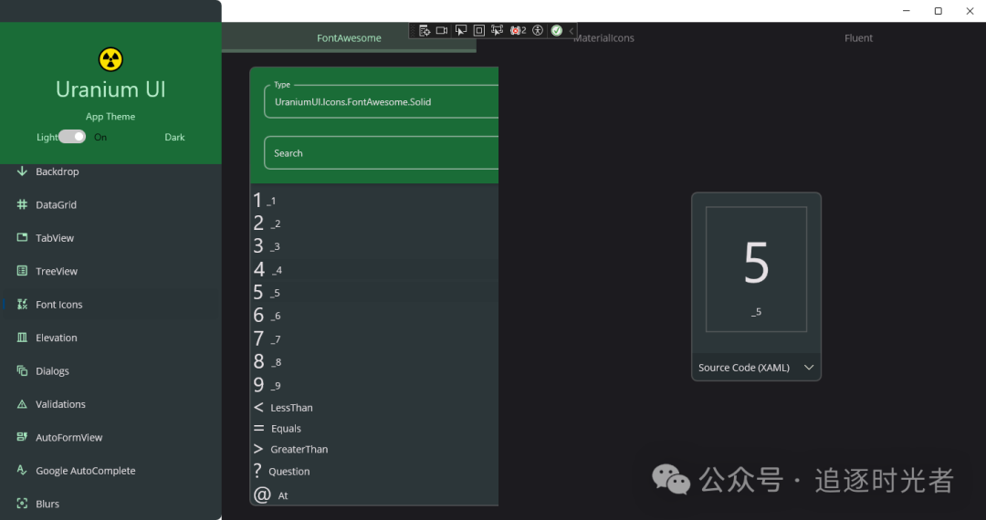The image size is (986, 520).
Task: Activate the Select Element pointer tool
Action: (461, 30)
